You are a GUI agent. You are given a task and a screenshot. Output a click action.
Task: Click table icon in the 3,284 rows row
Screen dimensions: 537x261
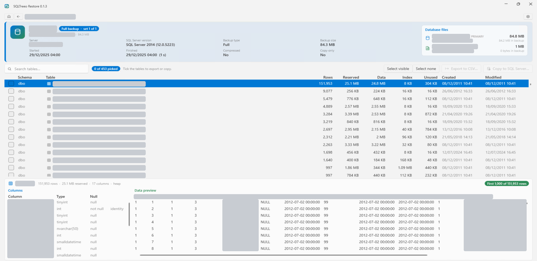[49, 114]
